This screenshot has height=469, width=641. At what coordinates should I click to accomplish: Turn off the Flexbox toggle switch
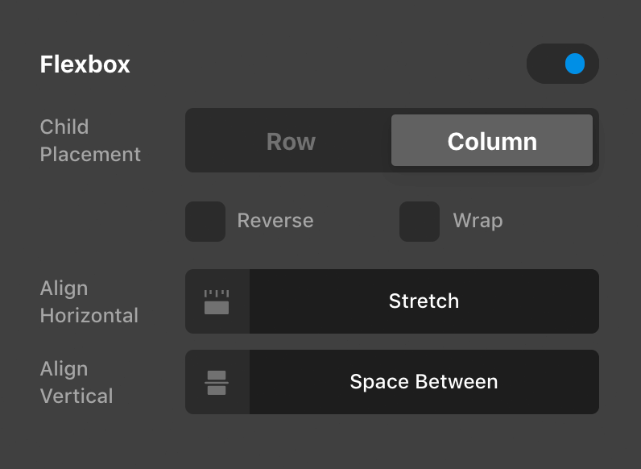point(562,64)
